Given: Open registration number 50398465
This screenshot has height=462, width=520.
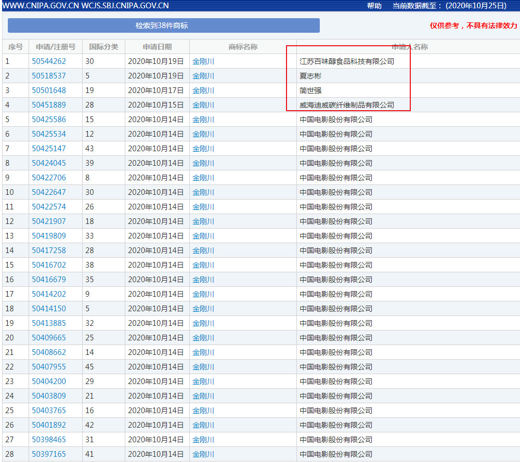Looking at the screenshot, I should tap(49, 440).
